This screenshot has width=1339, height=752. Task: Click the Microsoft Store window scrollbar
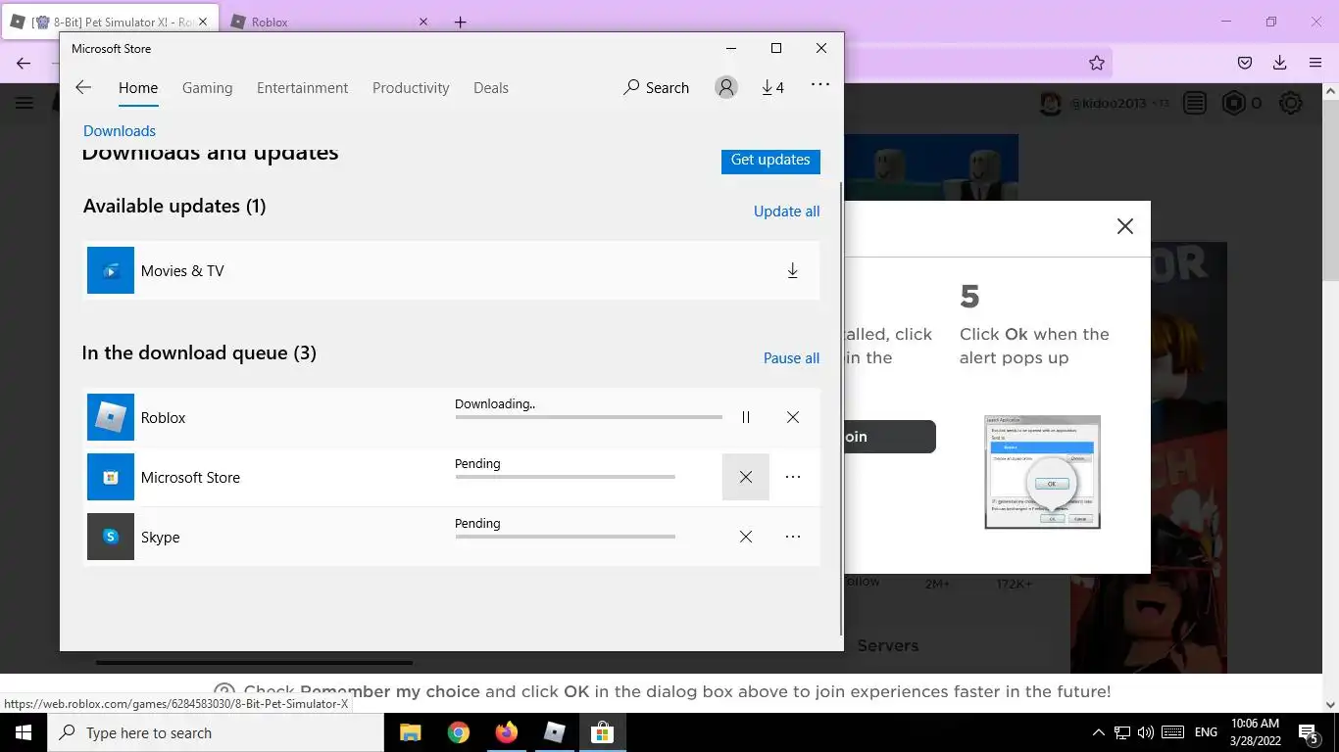tap(840, 406)
